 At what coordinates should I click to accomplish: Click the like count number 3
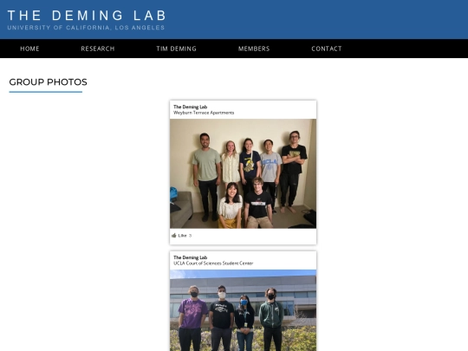tap(190, 236)
